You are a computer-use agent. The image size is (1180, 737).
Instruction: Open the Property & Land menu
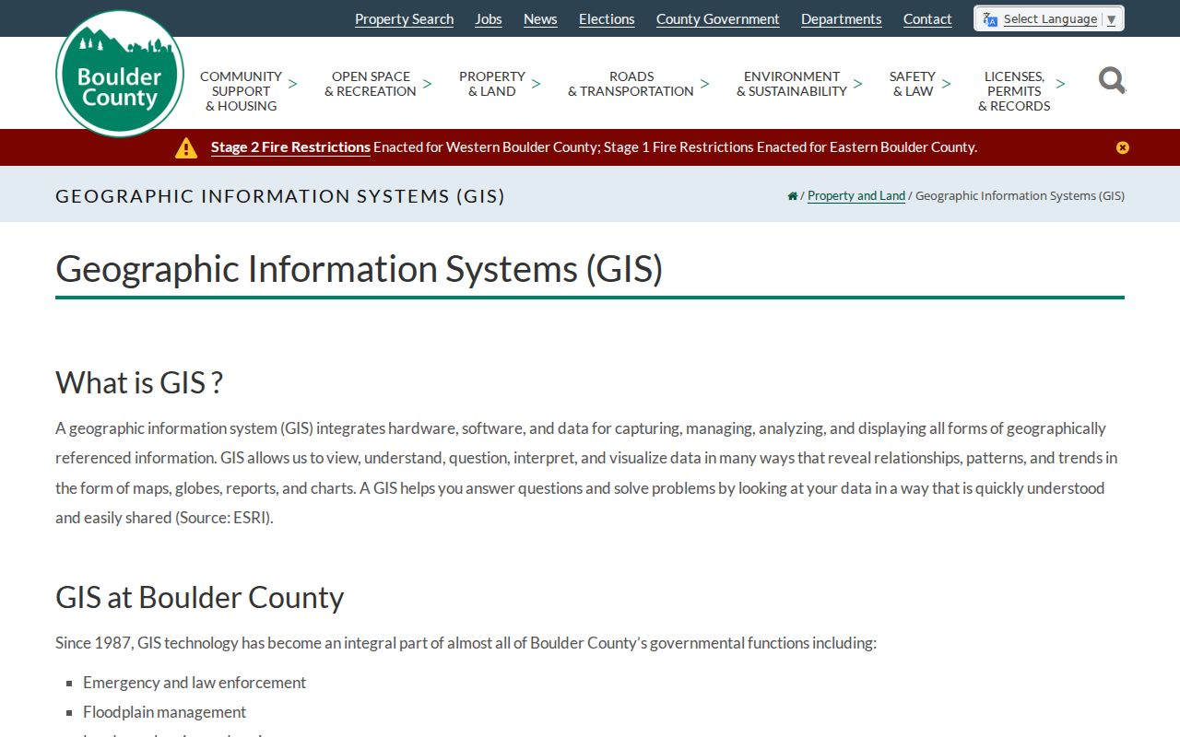[x=492, y=84]
